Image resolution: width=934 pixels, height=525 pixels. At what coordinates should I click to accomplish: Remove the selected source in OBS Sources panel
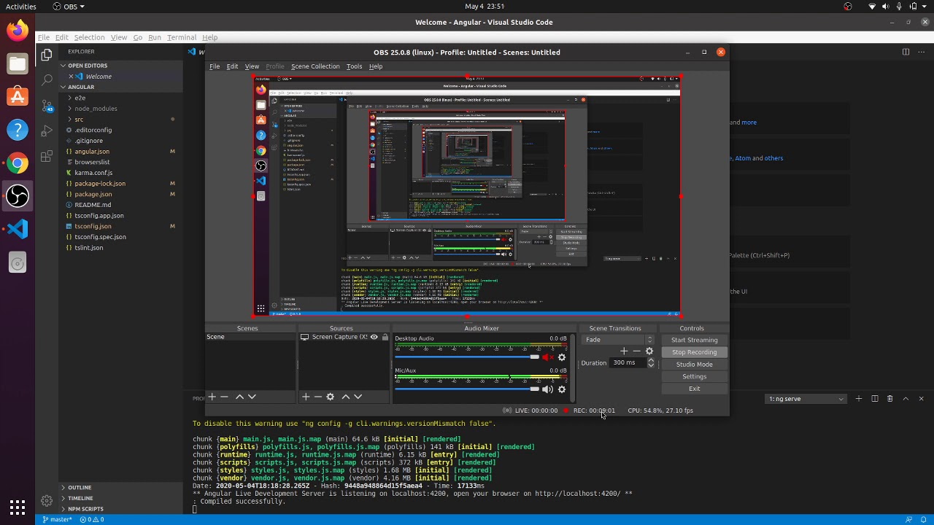tap(317, 397)
